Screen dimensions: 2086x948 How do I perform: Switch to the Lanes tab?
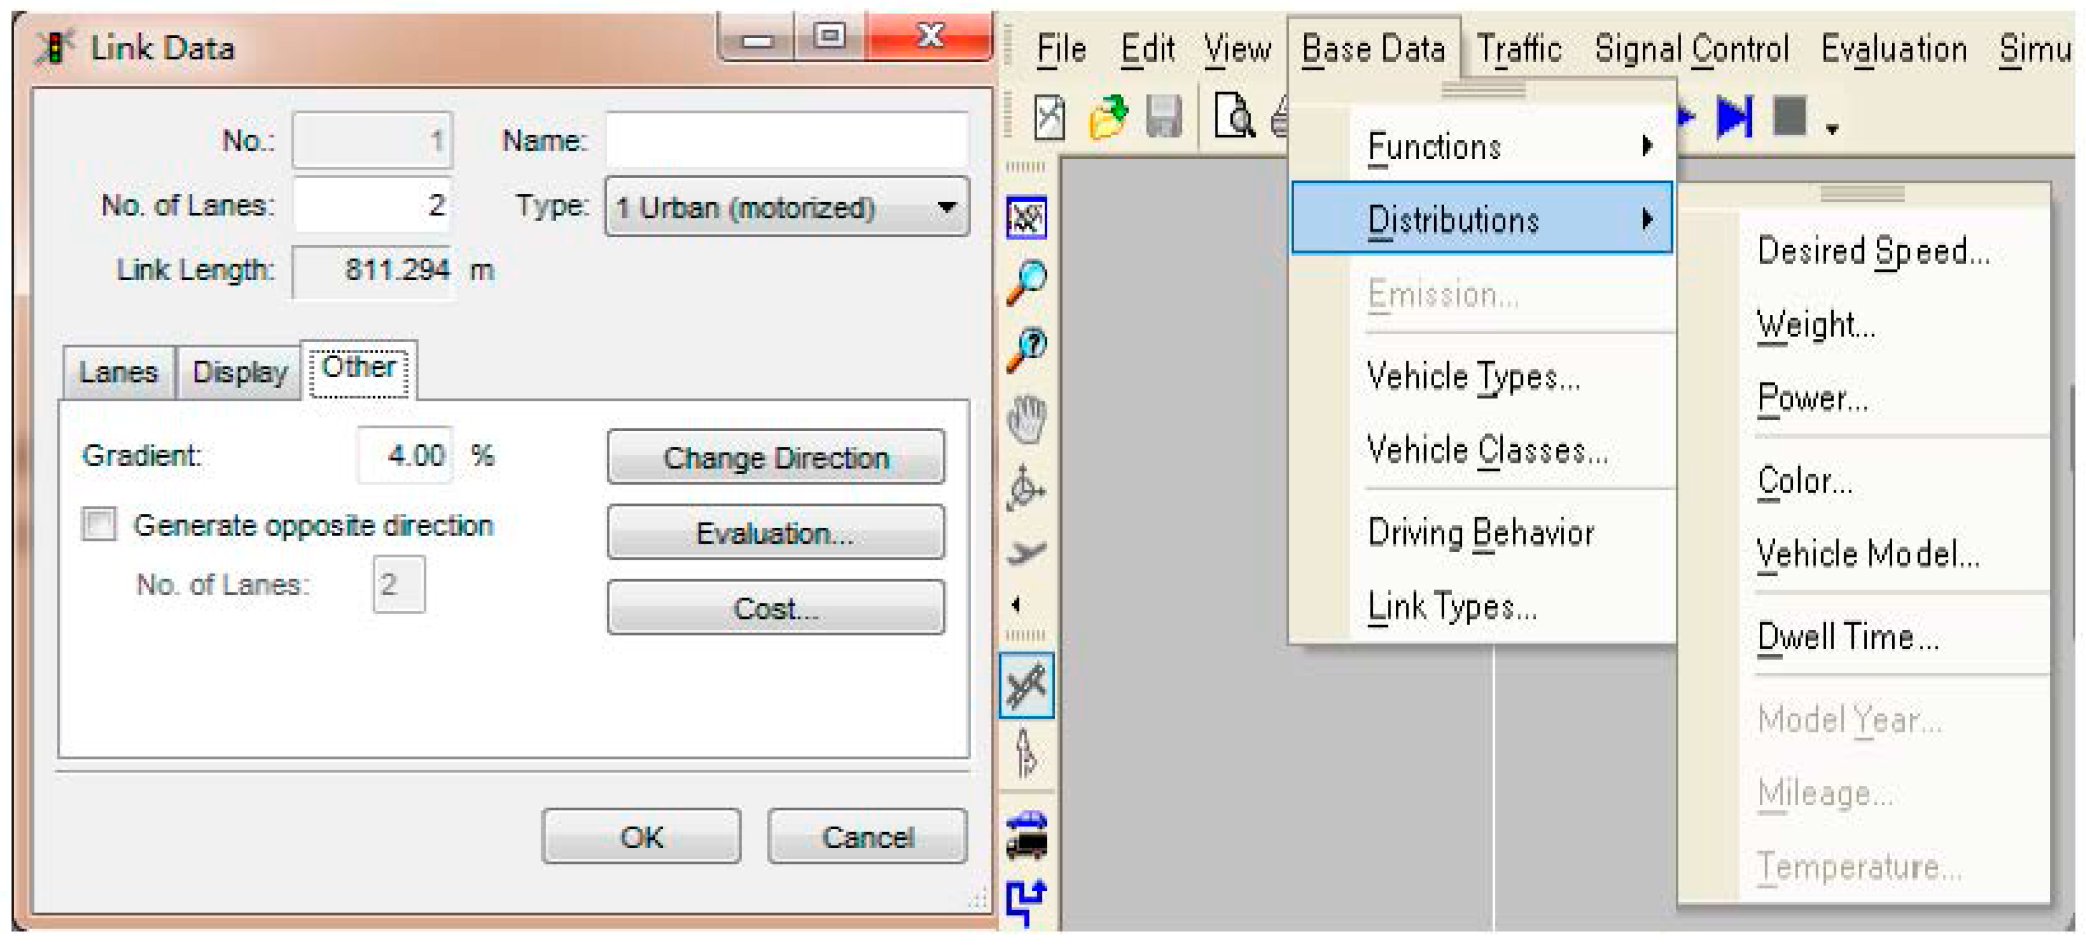point(118,372)
